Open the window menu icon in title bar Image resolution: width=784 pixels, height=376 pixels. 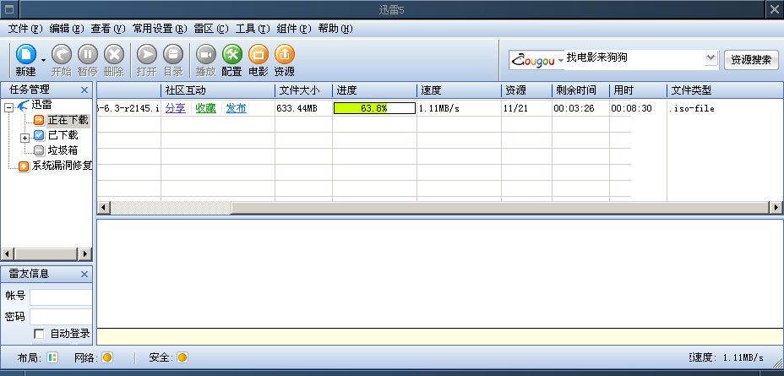click(8, 9)
